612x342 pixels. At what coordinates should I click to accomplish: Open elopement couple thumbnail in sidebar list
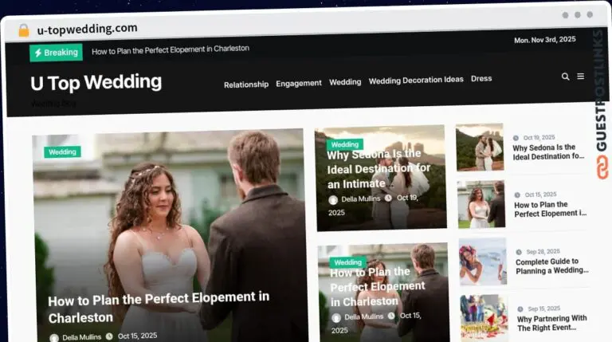(481, 204)
